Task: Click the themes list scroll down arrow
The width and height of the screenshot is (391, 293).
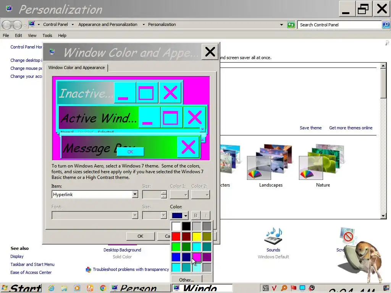Action: coord(383,216)
